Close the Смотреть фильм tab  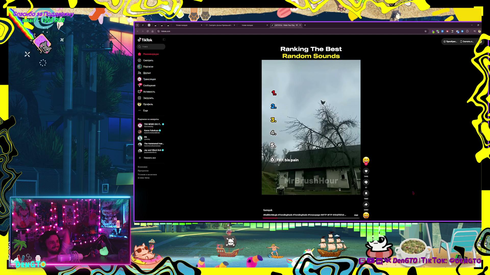pyautogui.click(x=234, y=25)
